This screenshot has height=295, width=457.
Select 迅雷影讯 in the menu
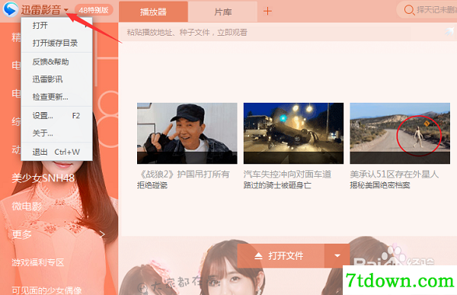coord(57,79)
